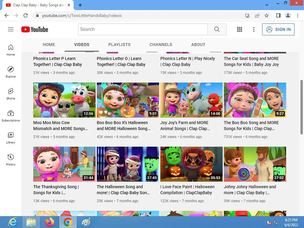The height and width of the screenshot is (228, 304).
Task: Open YouTube settings three-dot menu
Action: click(x=254, y=29)
